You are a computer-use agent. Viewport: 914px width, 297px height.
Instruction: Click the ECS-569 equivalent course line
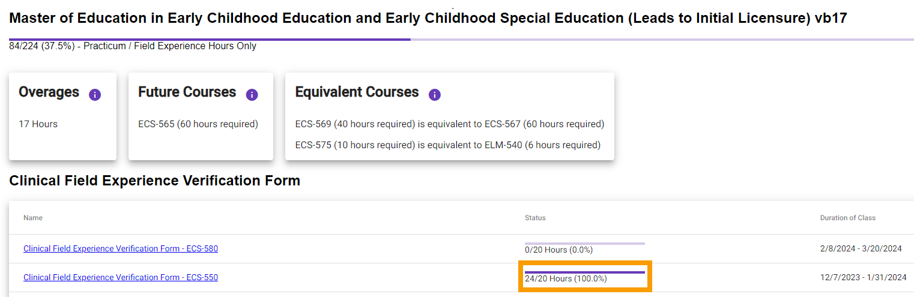point(450,124)
